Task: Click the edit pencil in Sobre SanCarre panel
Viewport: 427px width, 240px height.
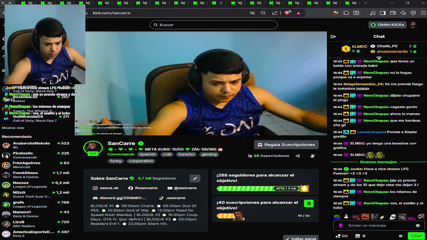Action: click(x=195, y=178)
